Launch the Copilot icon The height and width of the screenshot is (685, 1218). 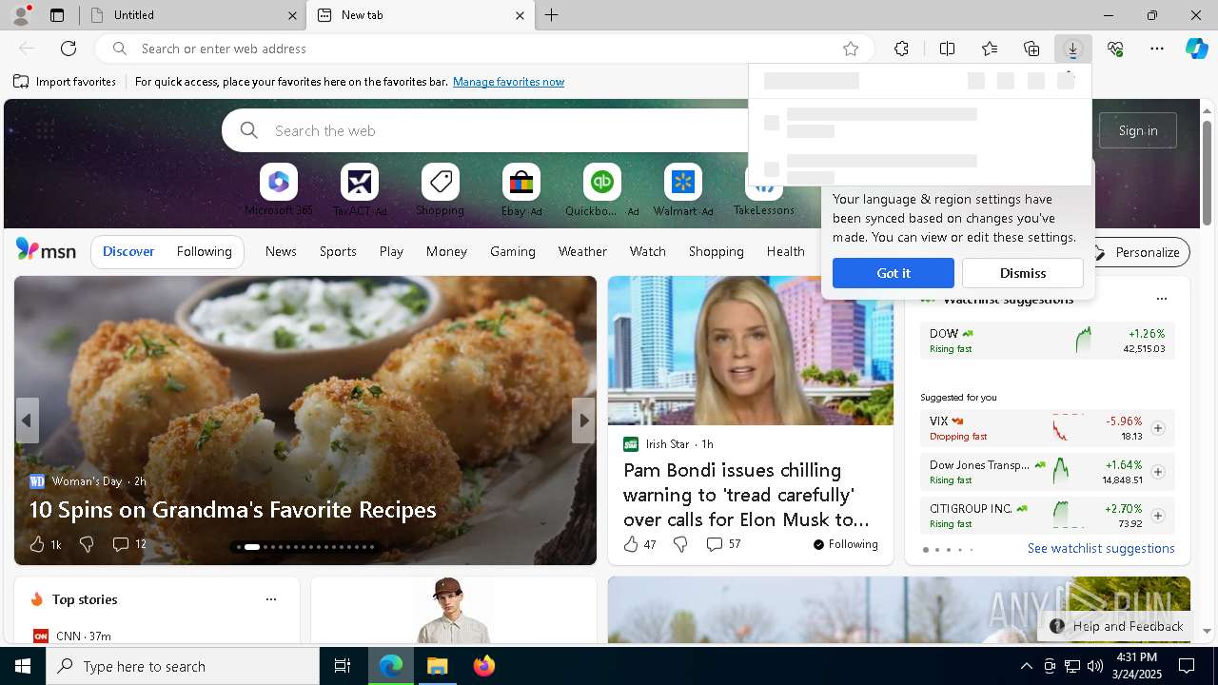(1196, 49)
